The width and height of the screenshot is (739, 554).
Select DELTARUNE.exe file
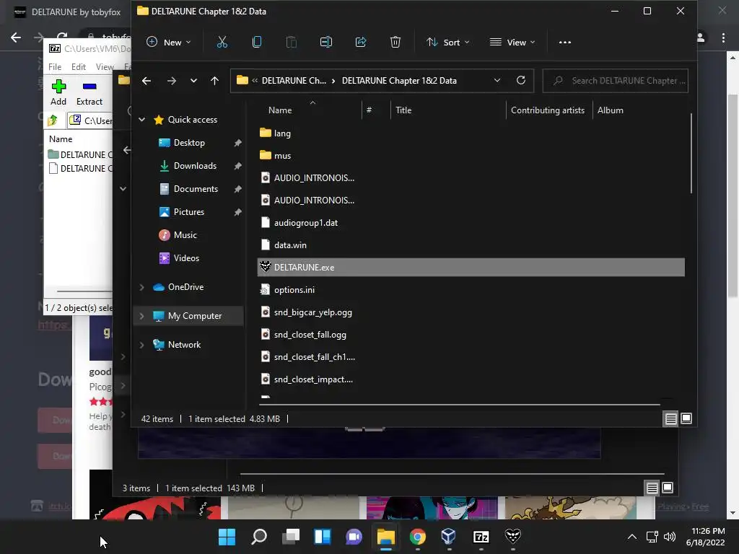tap(471, 267)
